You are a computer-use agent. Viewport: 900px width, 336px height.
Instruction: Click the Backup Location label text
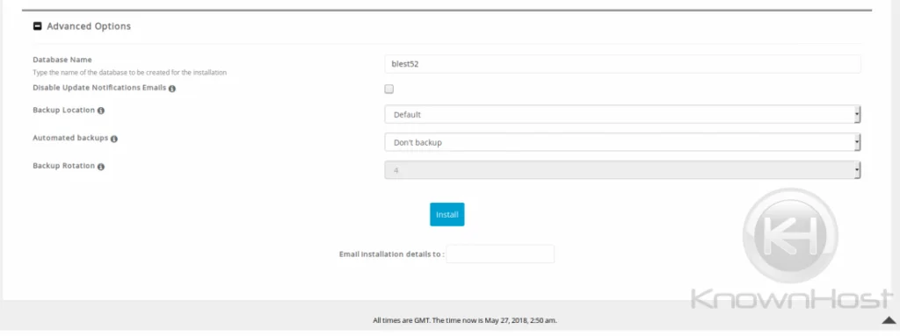tap(63, 110)
